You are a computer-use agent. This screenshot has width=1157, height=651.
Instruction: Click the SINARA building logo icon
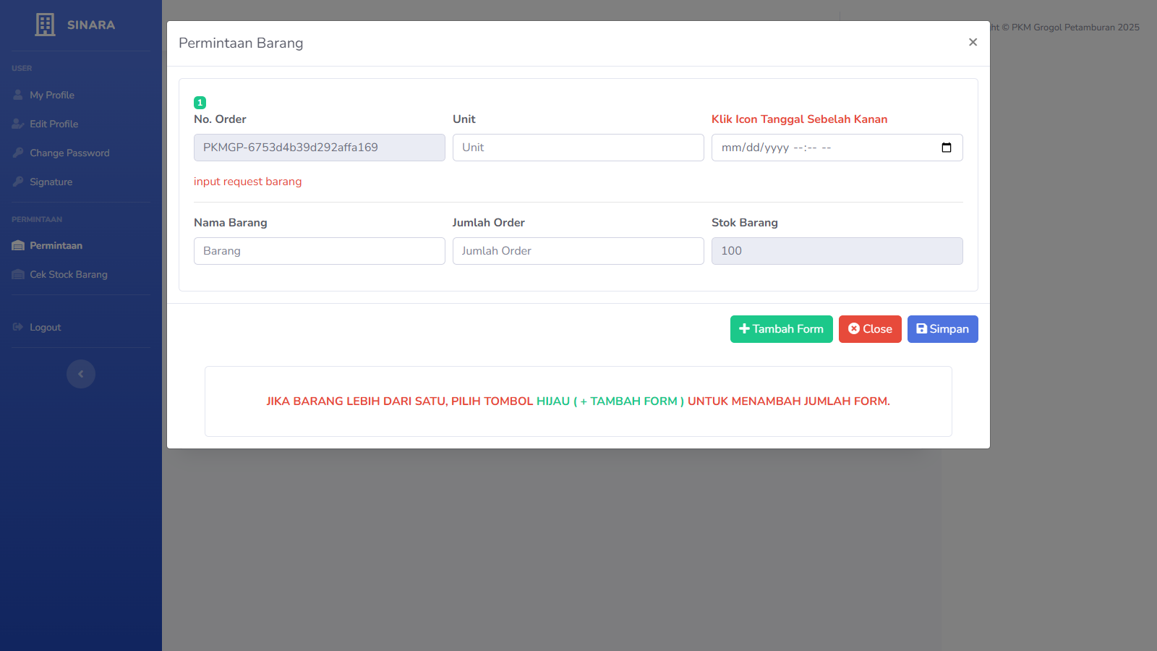click(45, 25)
